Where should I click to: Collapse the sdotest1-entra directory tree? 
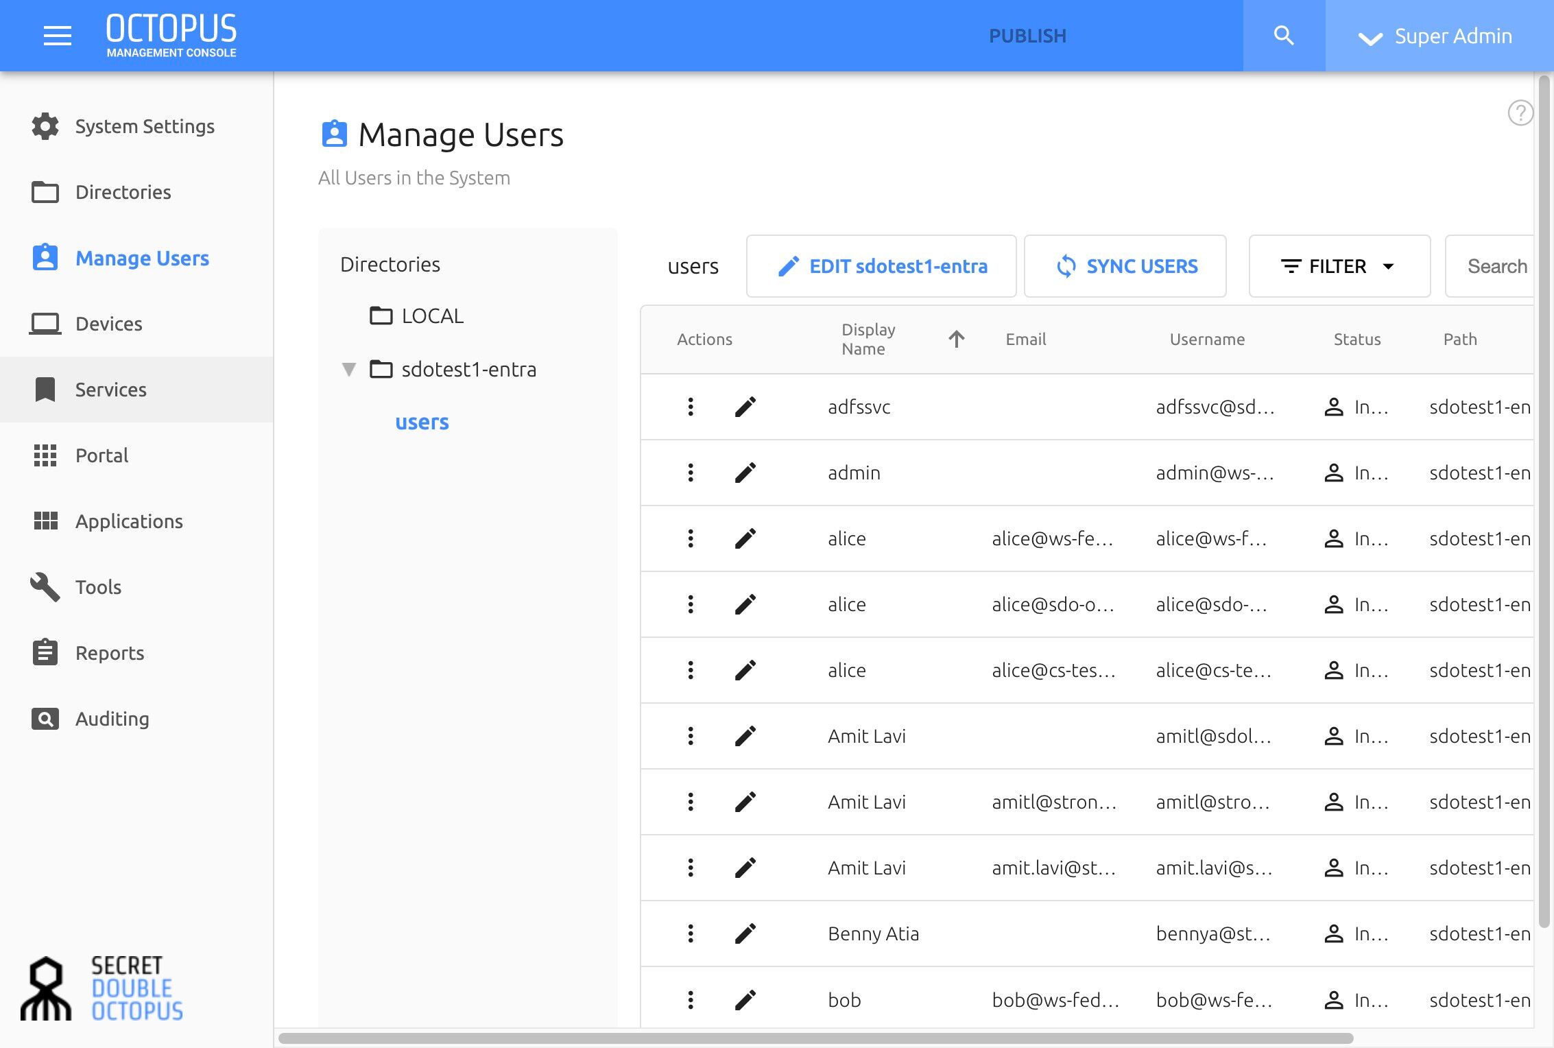[349, 370]
